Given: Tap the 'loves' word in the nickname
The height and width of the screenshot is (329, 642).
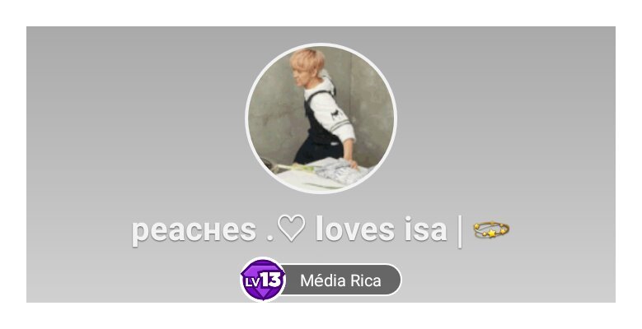Looking at the screenshot, I should pyautogui.click(x=355, y=229).
